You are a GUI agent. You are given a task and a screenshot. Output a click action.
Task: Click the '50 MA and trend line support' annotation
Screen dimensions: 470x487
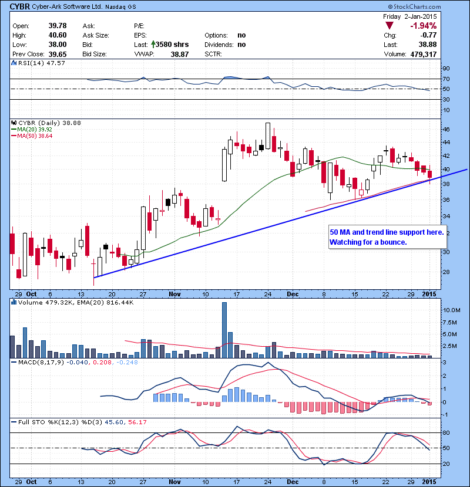(x=387, y=232)
